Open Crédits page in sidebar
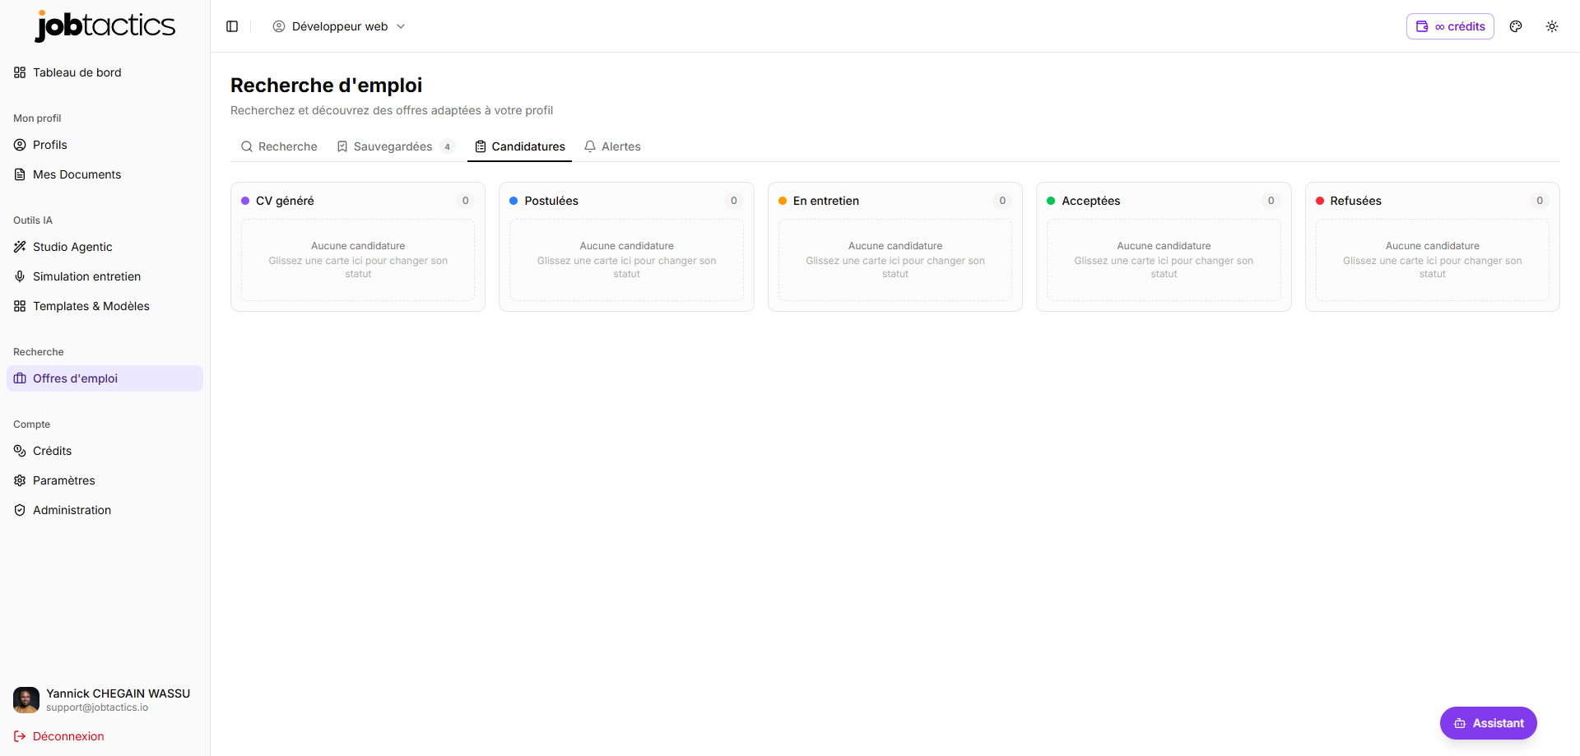 point(105,451)
